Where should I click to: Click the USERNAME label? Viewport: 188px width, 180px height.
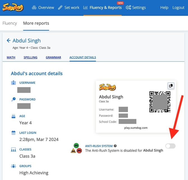tap(27, 83)
